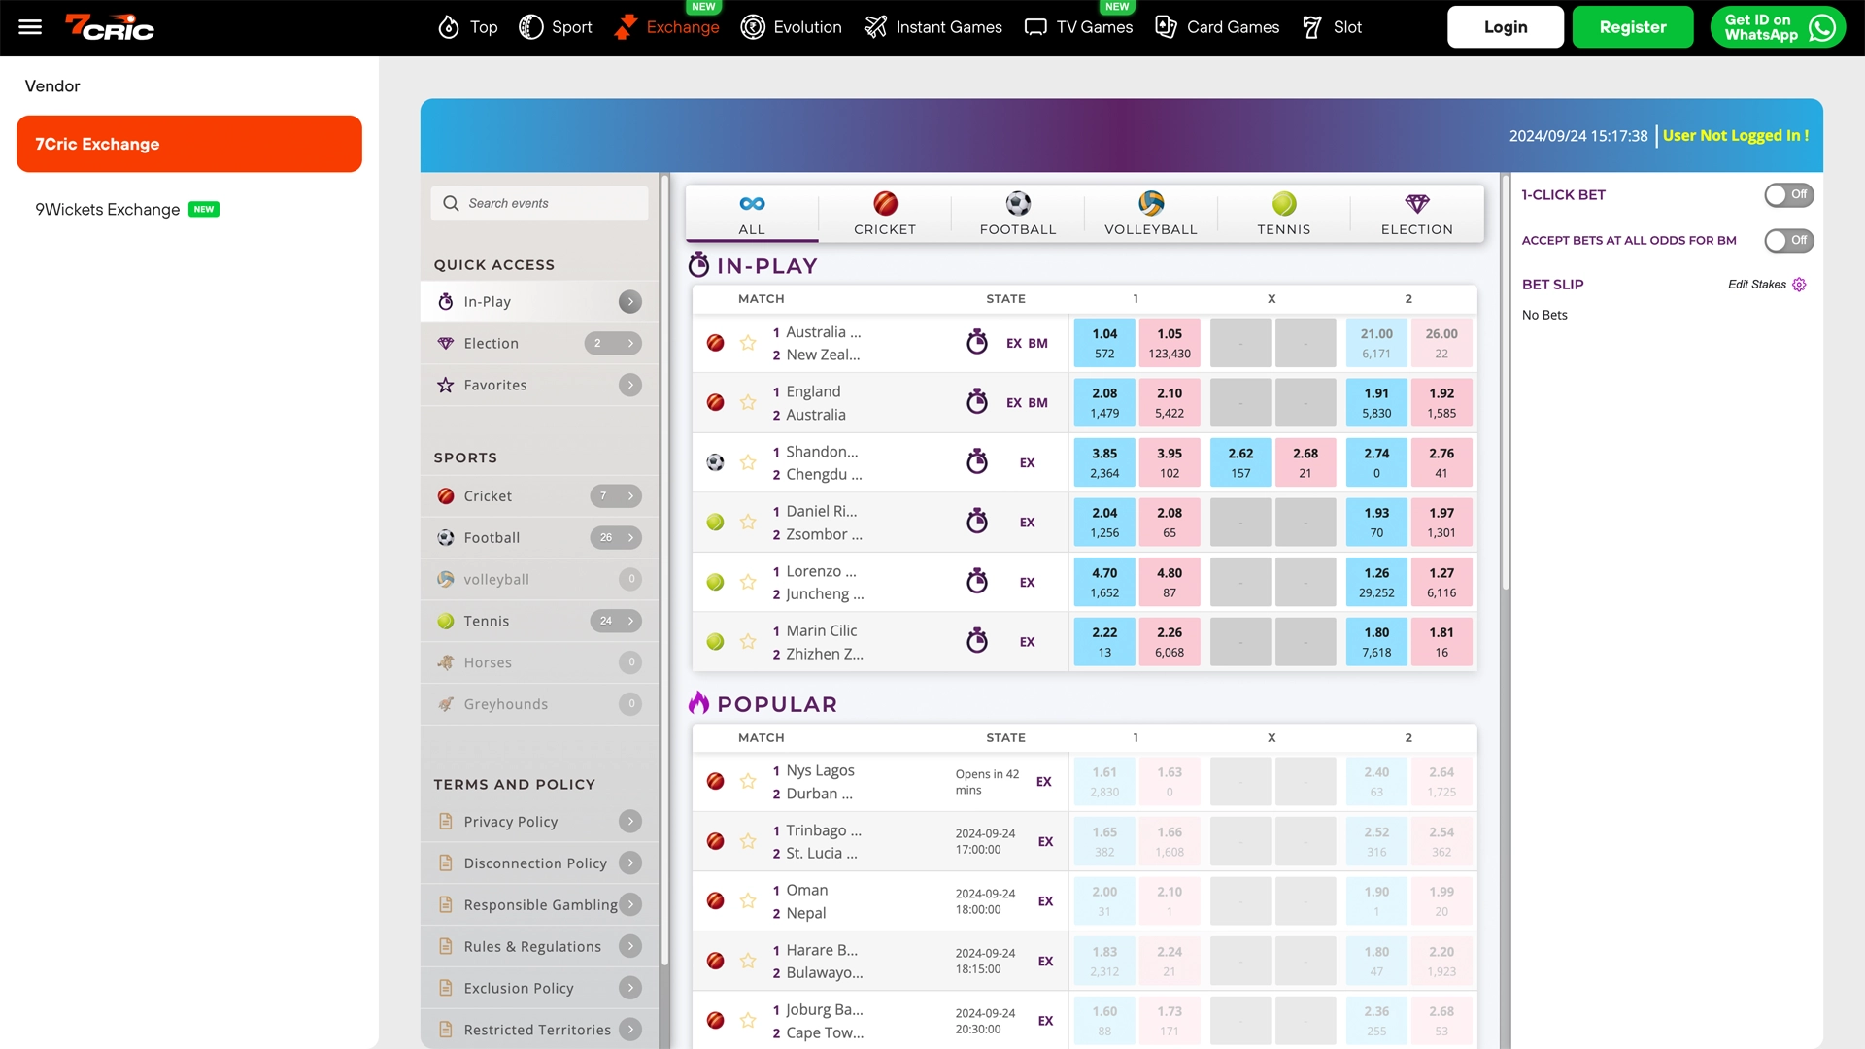This screenshot has width=1865, height=1049.
Task: Star the Nys Lagos vs Durban match
Action: tap(748, 782)
